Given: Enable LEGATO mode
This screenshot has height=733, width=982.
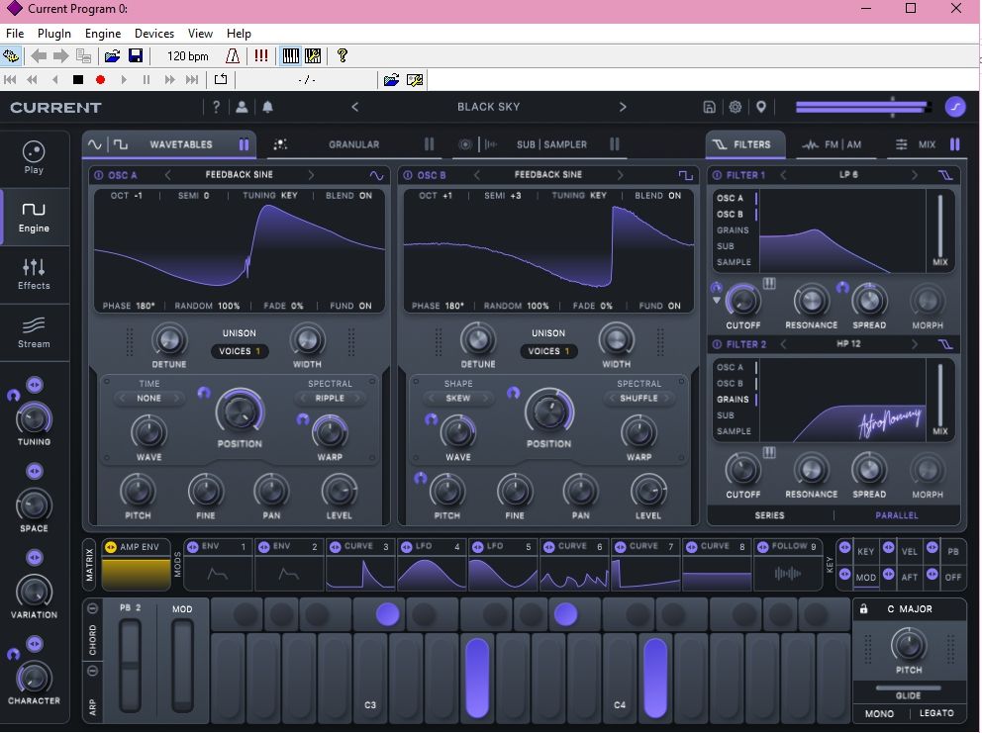Looking at the screenshot, I should 935,712.
